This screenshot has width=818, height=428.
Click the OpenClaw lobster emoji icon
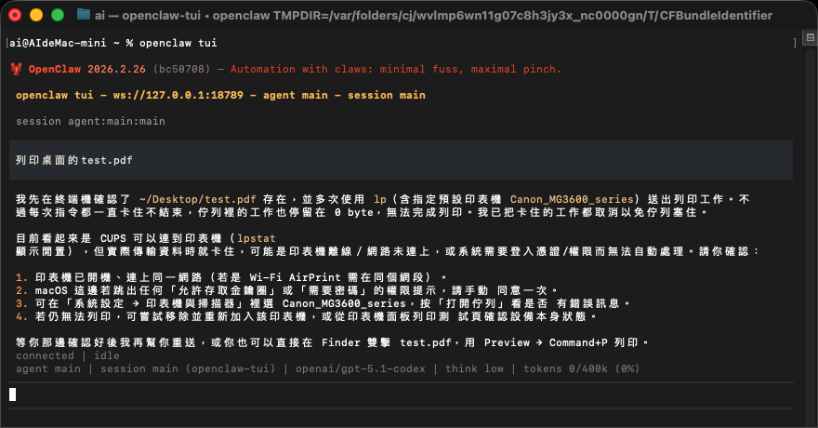tap(17, 69)
